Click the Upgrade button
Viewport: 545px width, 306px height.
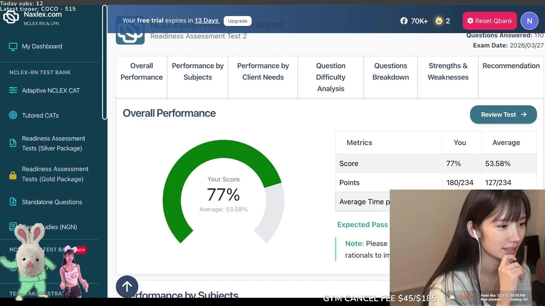pos(238,21)
